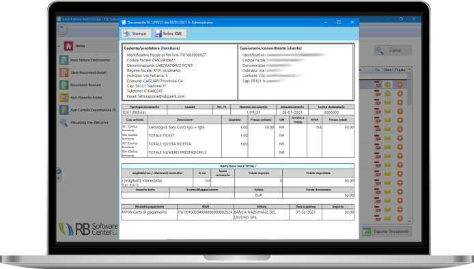Click Esporta Documenti button
This screenshot has height=269, width=474.
[387, 231]
